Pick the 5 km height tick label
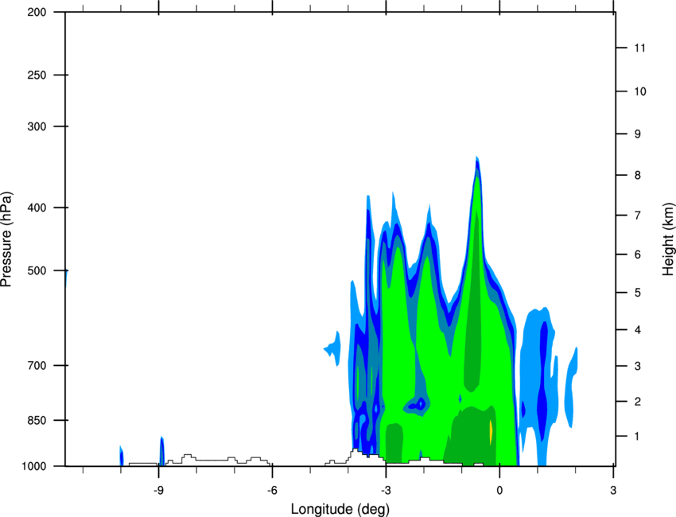Viewport: 676px width, 517px height. [x=638, y=293]
